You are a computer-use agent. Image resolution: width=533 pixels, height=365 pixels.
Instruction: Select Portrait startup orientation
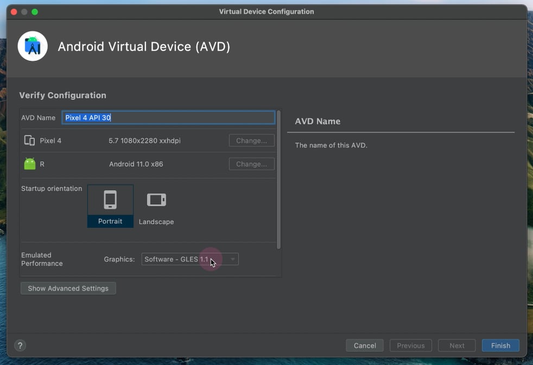point(111,206)
